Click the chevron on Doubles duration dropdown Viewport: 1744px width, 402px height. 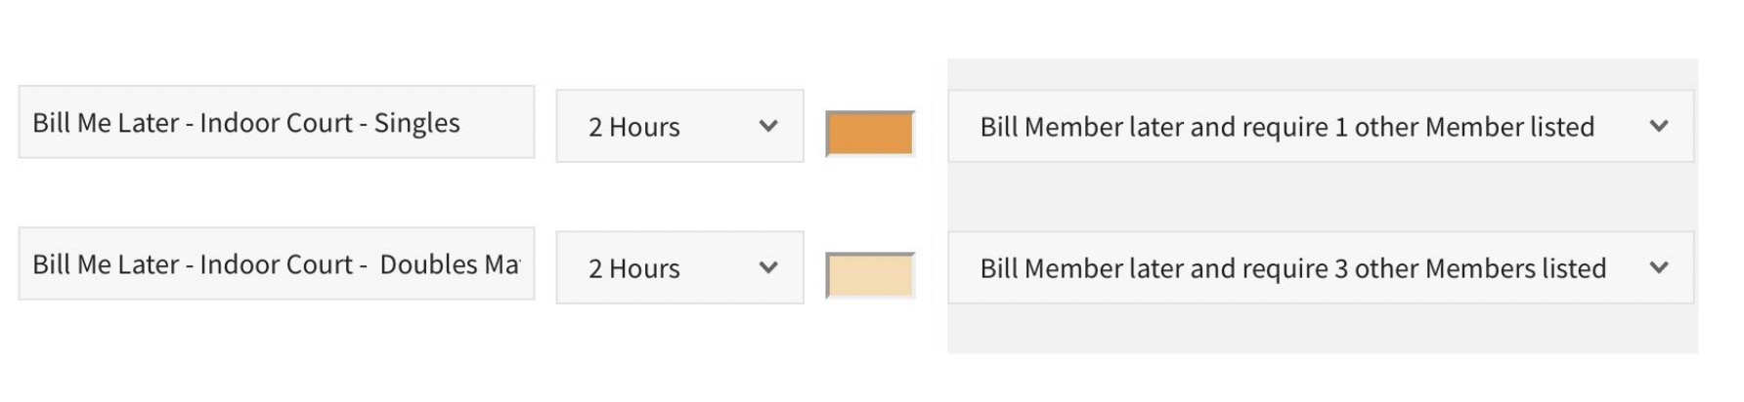point(768,267)
